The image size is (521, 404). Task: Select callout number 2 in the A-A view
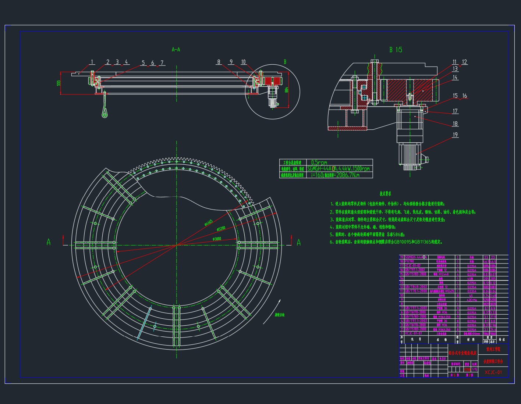(x=108, y=62)
